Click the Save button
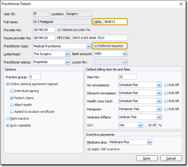The image size is (188, 167). pos(146,158)
